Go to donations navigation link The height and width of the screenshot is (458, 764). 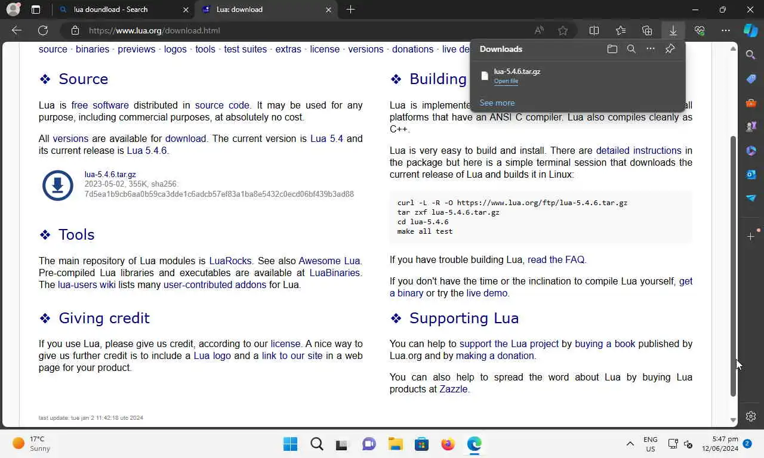pos(412,49)
